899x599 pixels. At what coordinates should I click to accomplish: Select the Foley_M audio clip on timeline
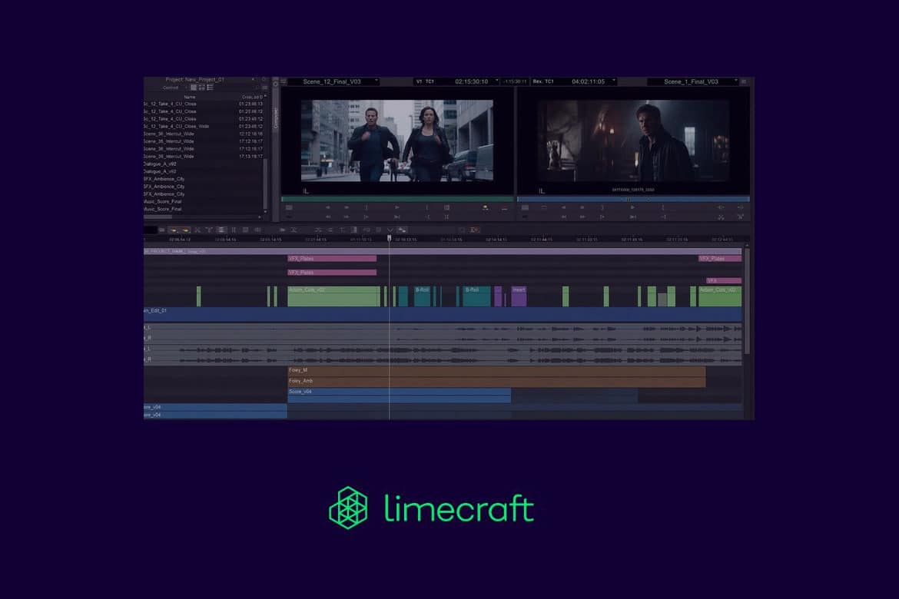click(496, 370)
